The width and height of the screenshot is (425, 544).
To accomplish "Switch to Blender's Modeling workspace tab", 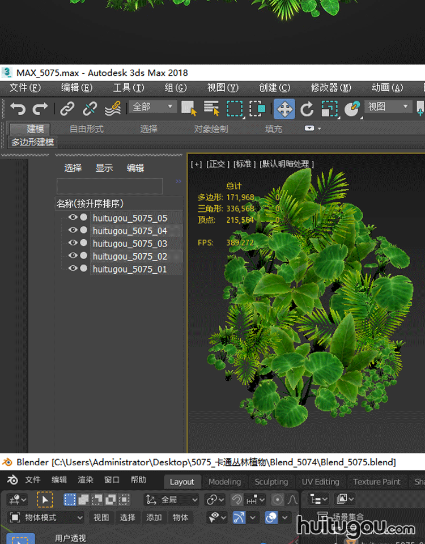I will [224, 482].
